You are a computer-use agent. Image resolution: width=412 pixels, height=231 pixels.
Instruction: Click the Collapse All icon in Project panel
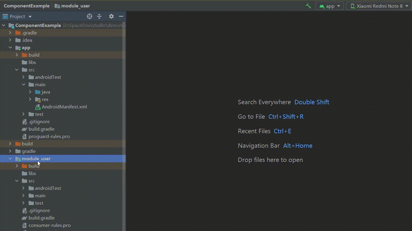tap(99, 16)
